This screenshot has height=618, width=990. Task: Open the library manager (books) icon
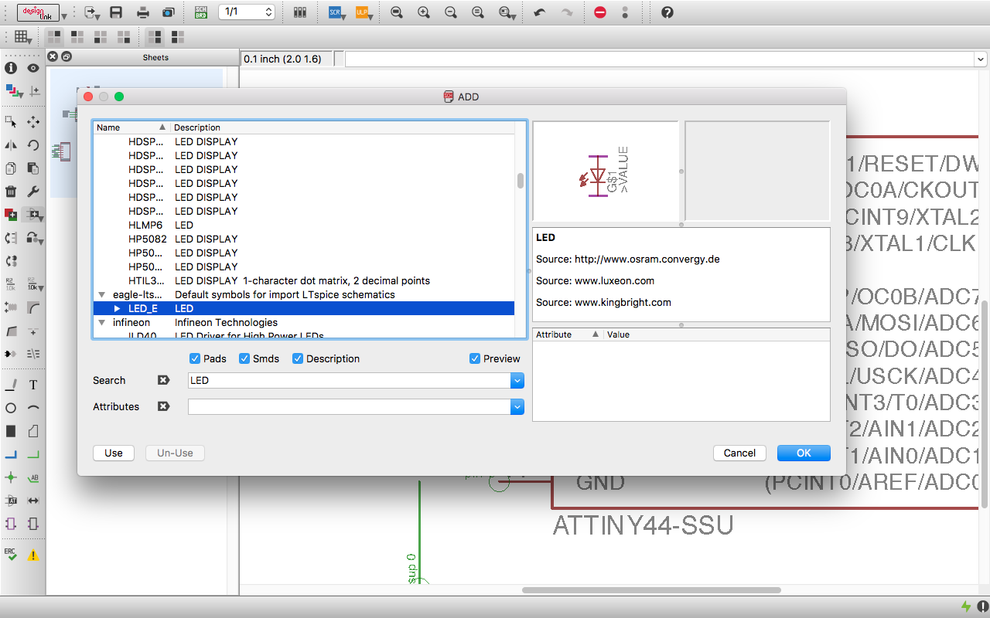tap(300, 12)
